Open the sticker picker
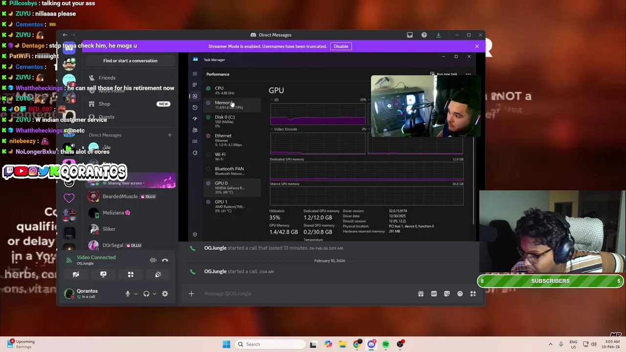626x352 pixels. tap(447, 293)
